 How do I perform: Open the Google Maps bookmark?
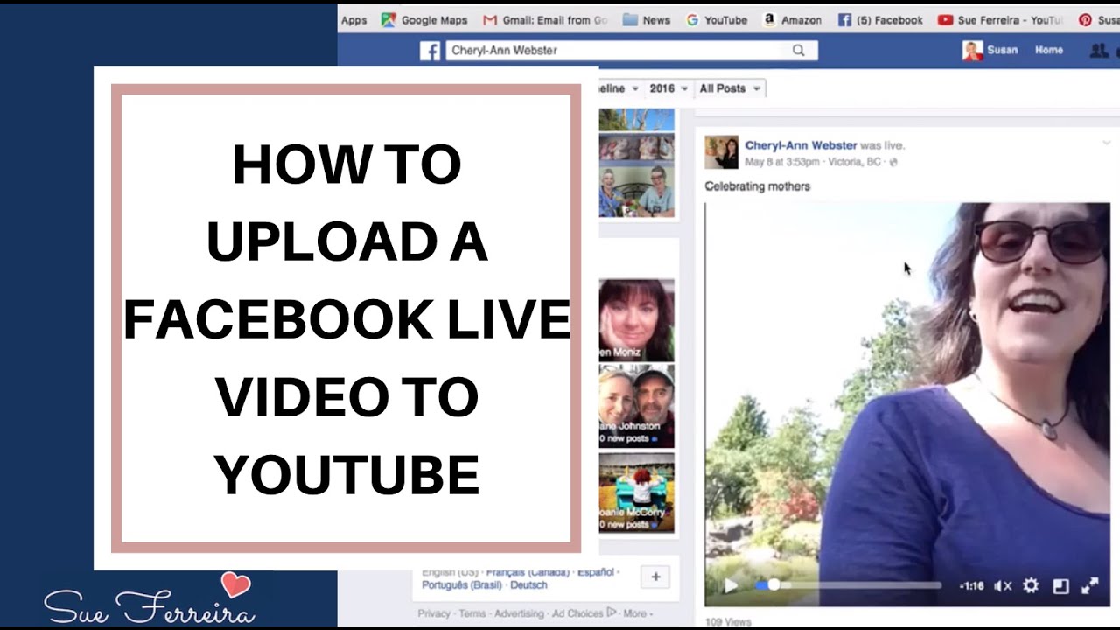coord(425,20)
